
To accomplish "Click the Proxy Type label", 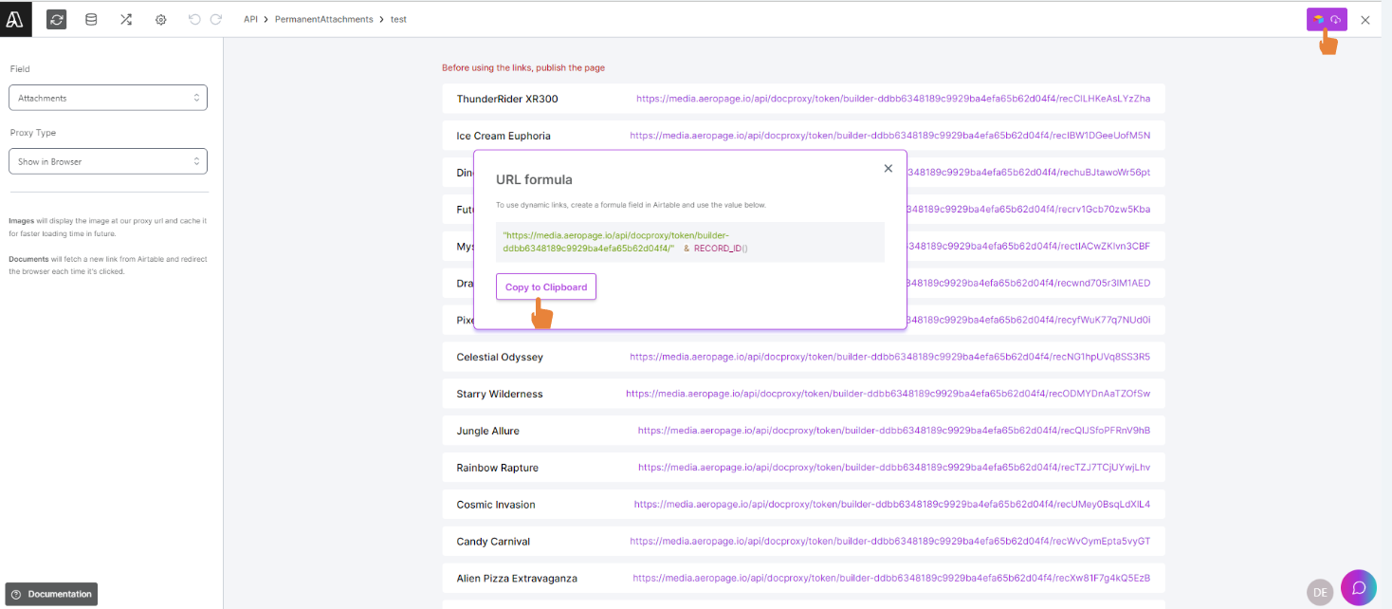I will [33, 133].
